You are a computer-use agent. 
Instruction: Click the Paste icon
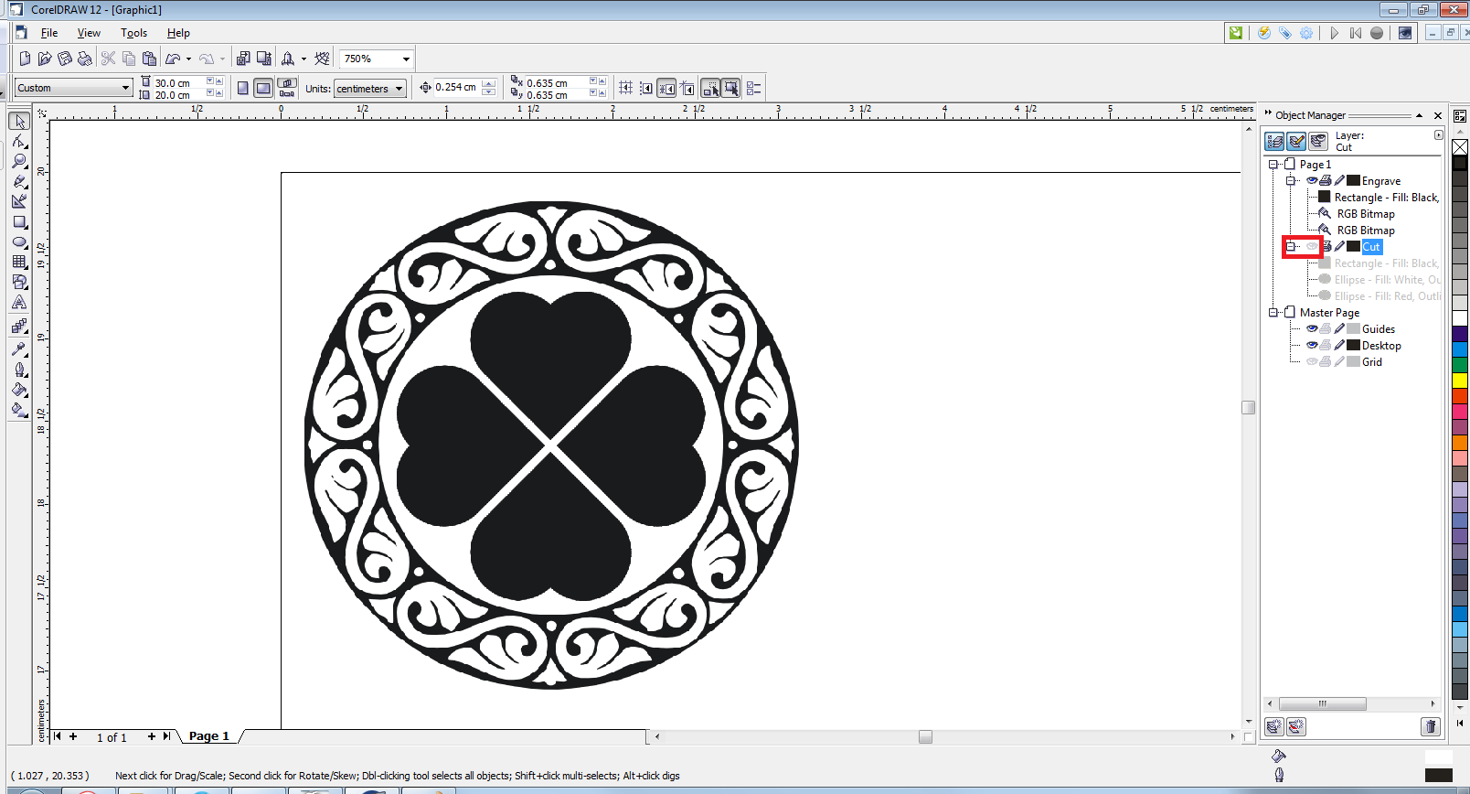tap(149, 59)
